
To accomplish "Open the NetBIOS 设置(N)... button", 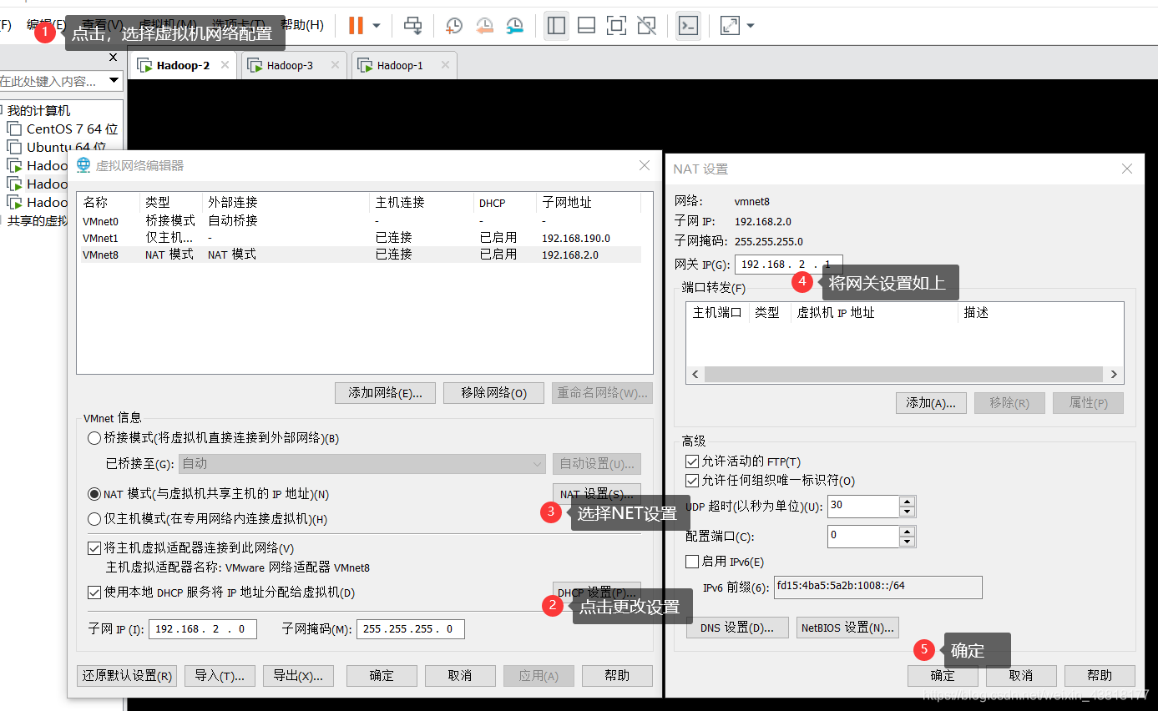I will tap(847, 628).
